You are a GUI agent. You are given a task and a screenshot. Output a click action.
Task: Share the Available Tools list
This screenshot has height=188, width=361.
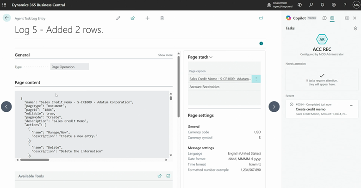160,176
